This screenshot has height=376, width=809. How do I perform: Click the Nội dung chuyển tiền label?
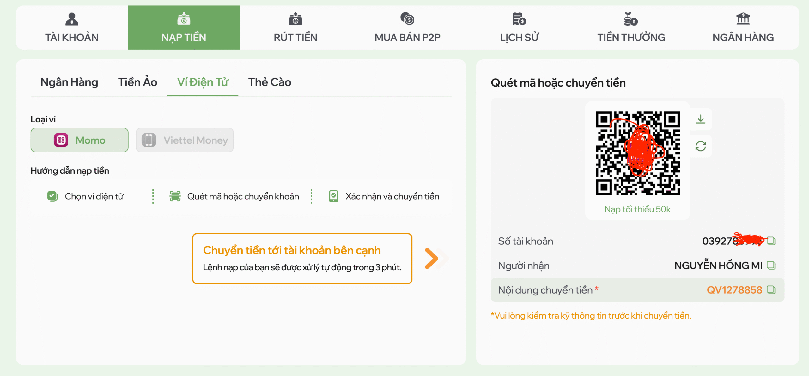pyautogui.click(x=545, y=290)
